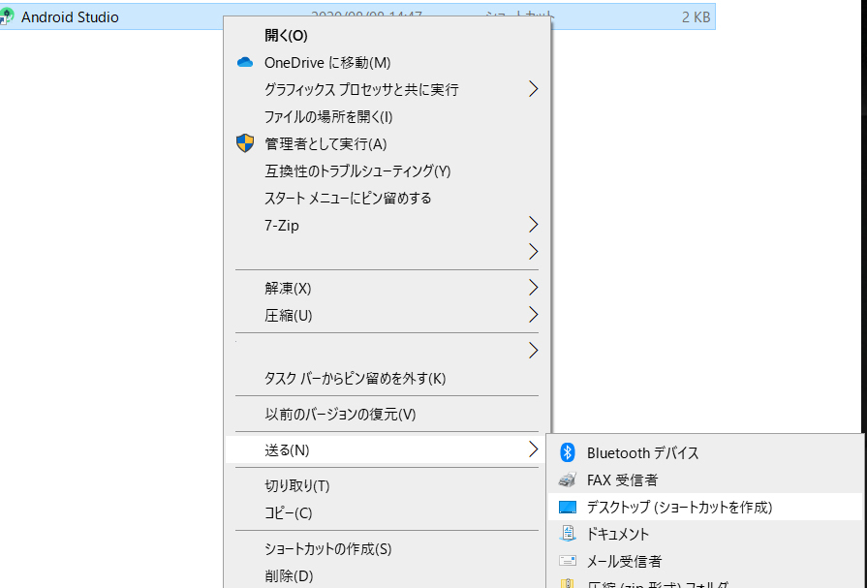Click the メール受信者 envelope icon
This screenshot has height=588, width=867.
click(x=568, y=561)
